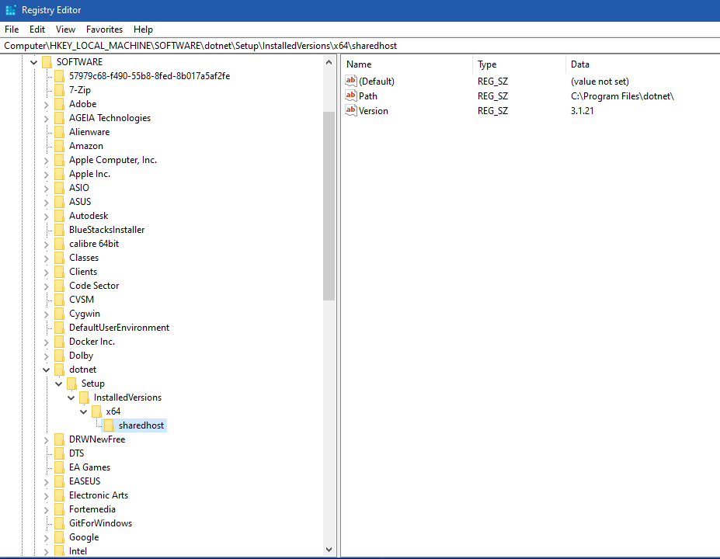Open the Help menu

pyautogui.click(x=143, y=30)
